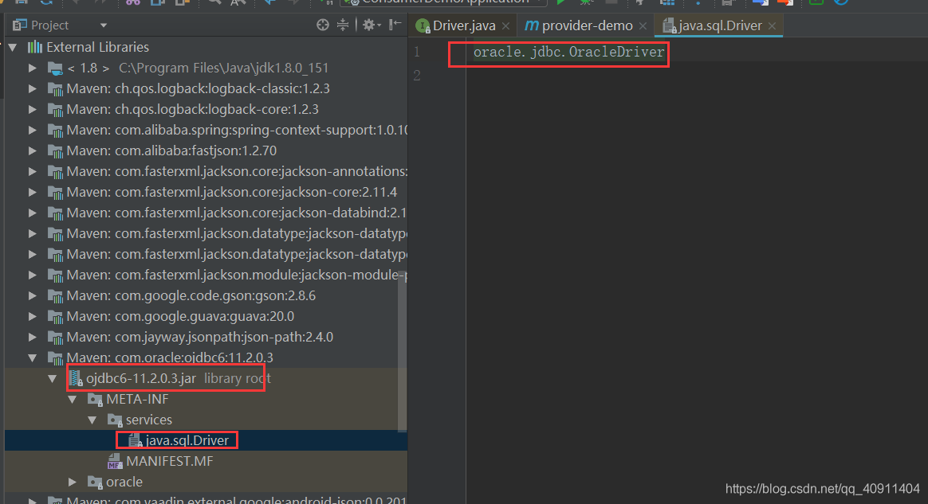Click the ojdbc6 jar archive icon

(x=76, y=378)
